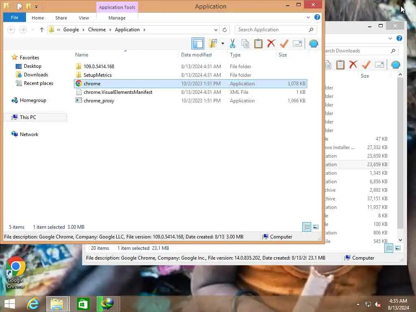Sort by the Date modified column header

click(x=196, y=55)
